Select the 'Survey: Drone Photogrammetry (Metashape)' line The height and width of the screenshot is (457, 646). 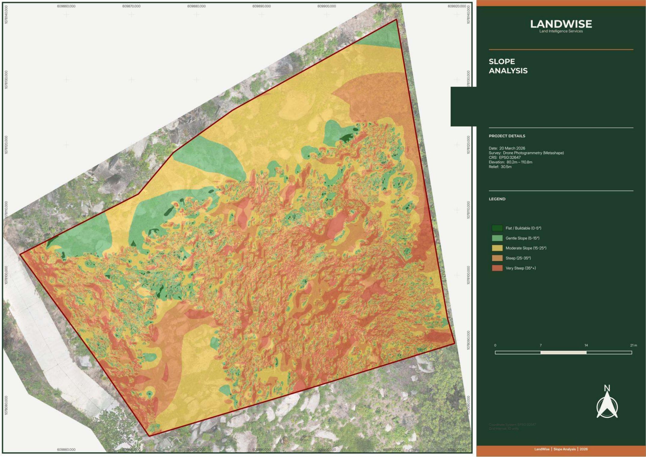pos(526,153)
